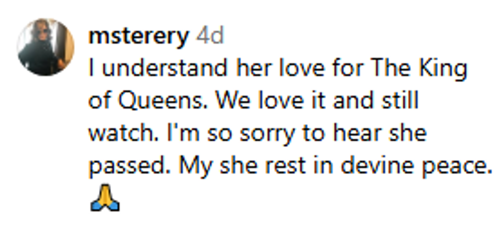The height and width of the screenshot is (229, 504).
Task: Open msterery's profile picture avatar
Action: [x=46, y=47]
